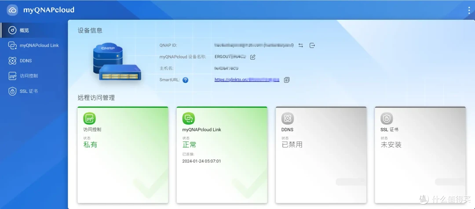This screenshot has width=475, height=209.
Task: Click the ERGOUT device name value
Action: click(230, 57)
